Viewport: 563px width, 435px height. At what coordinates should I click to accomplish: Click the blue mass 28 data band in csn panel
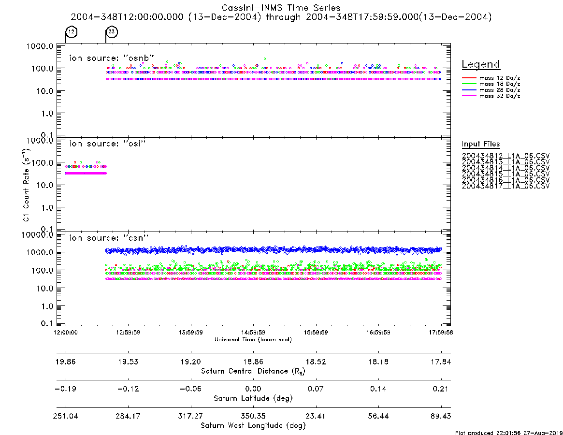tap(273, 250)
